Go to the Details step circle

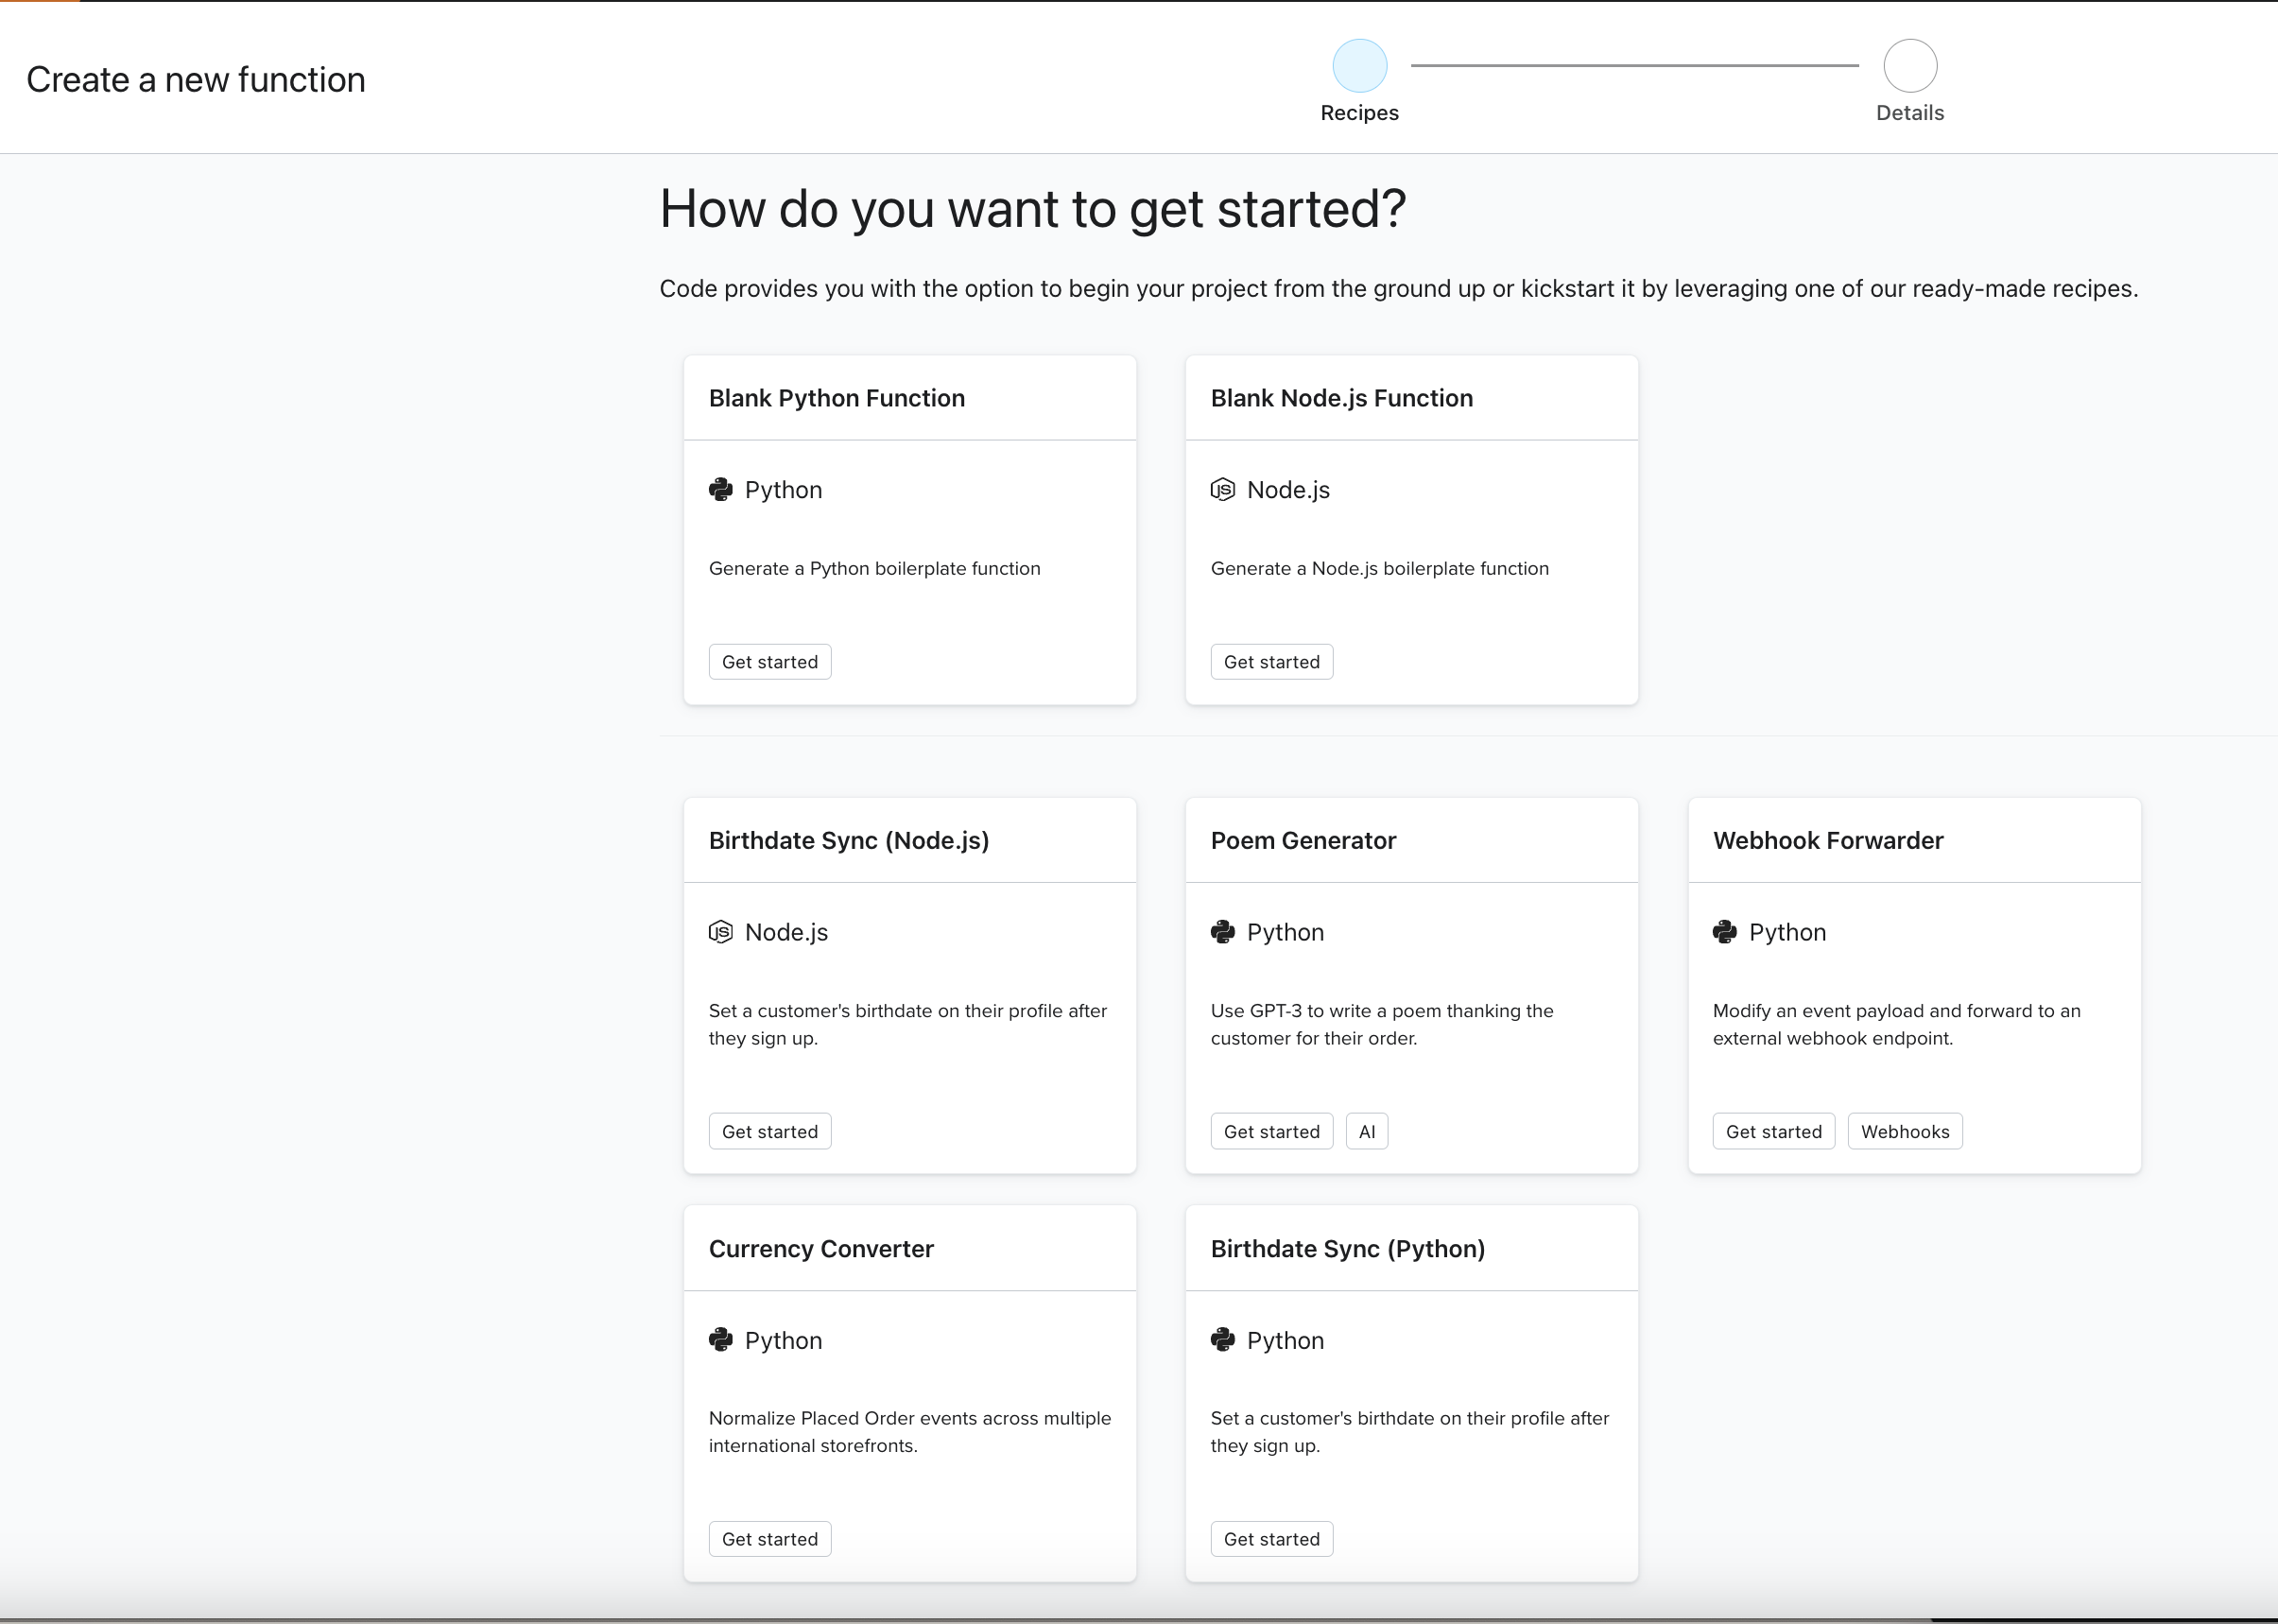(x=1909, y=66)
